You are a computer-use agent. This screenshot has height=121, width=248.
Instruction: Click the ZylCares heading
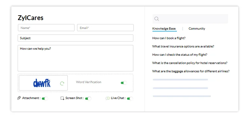(30, 18)
